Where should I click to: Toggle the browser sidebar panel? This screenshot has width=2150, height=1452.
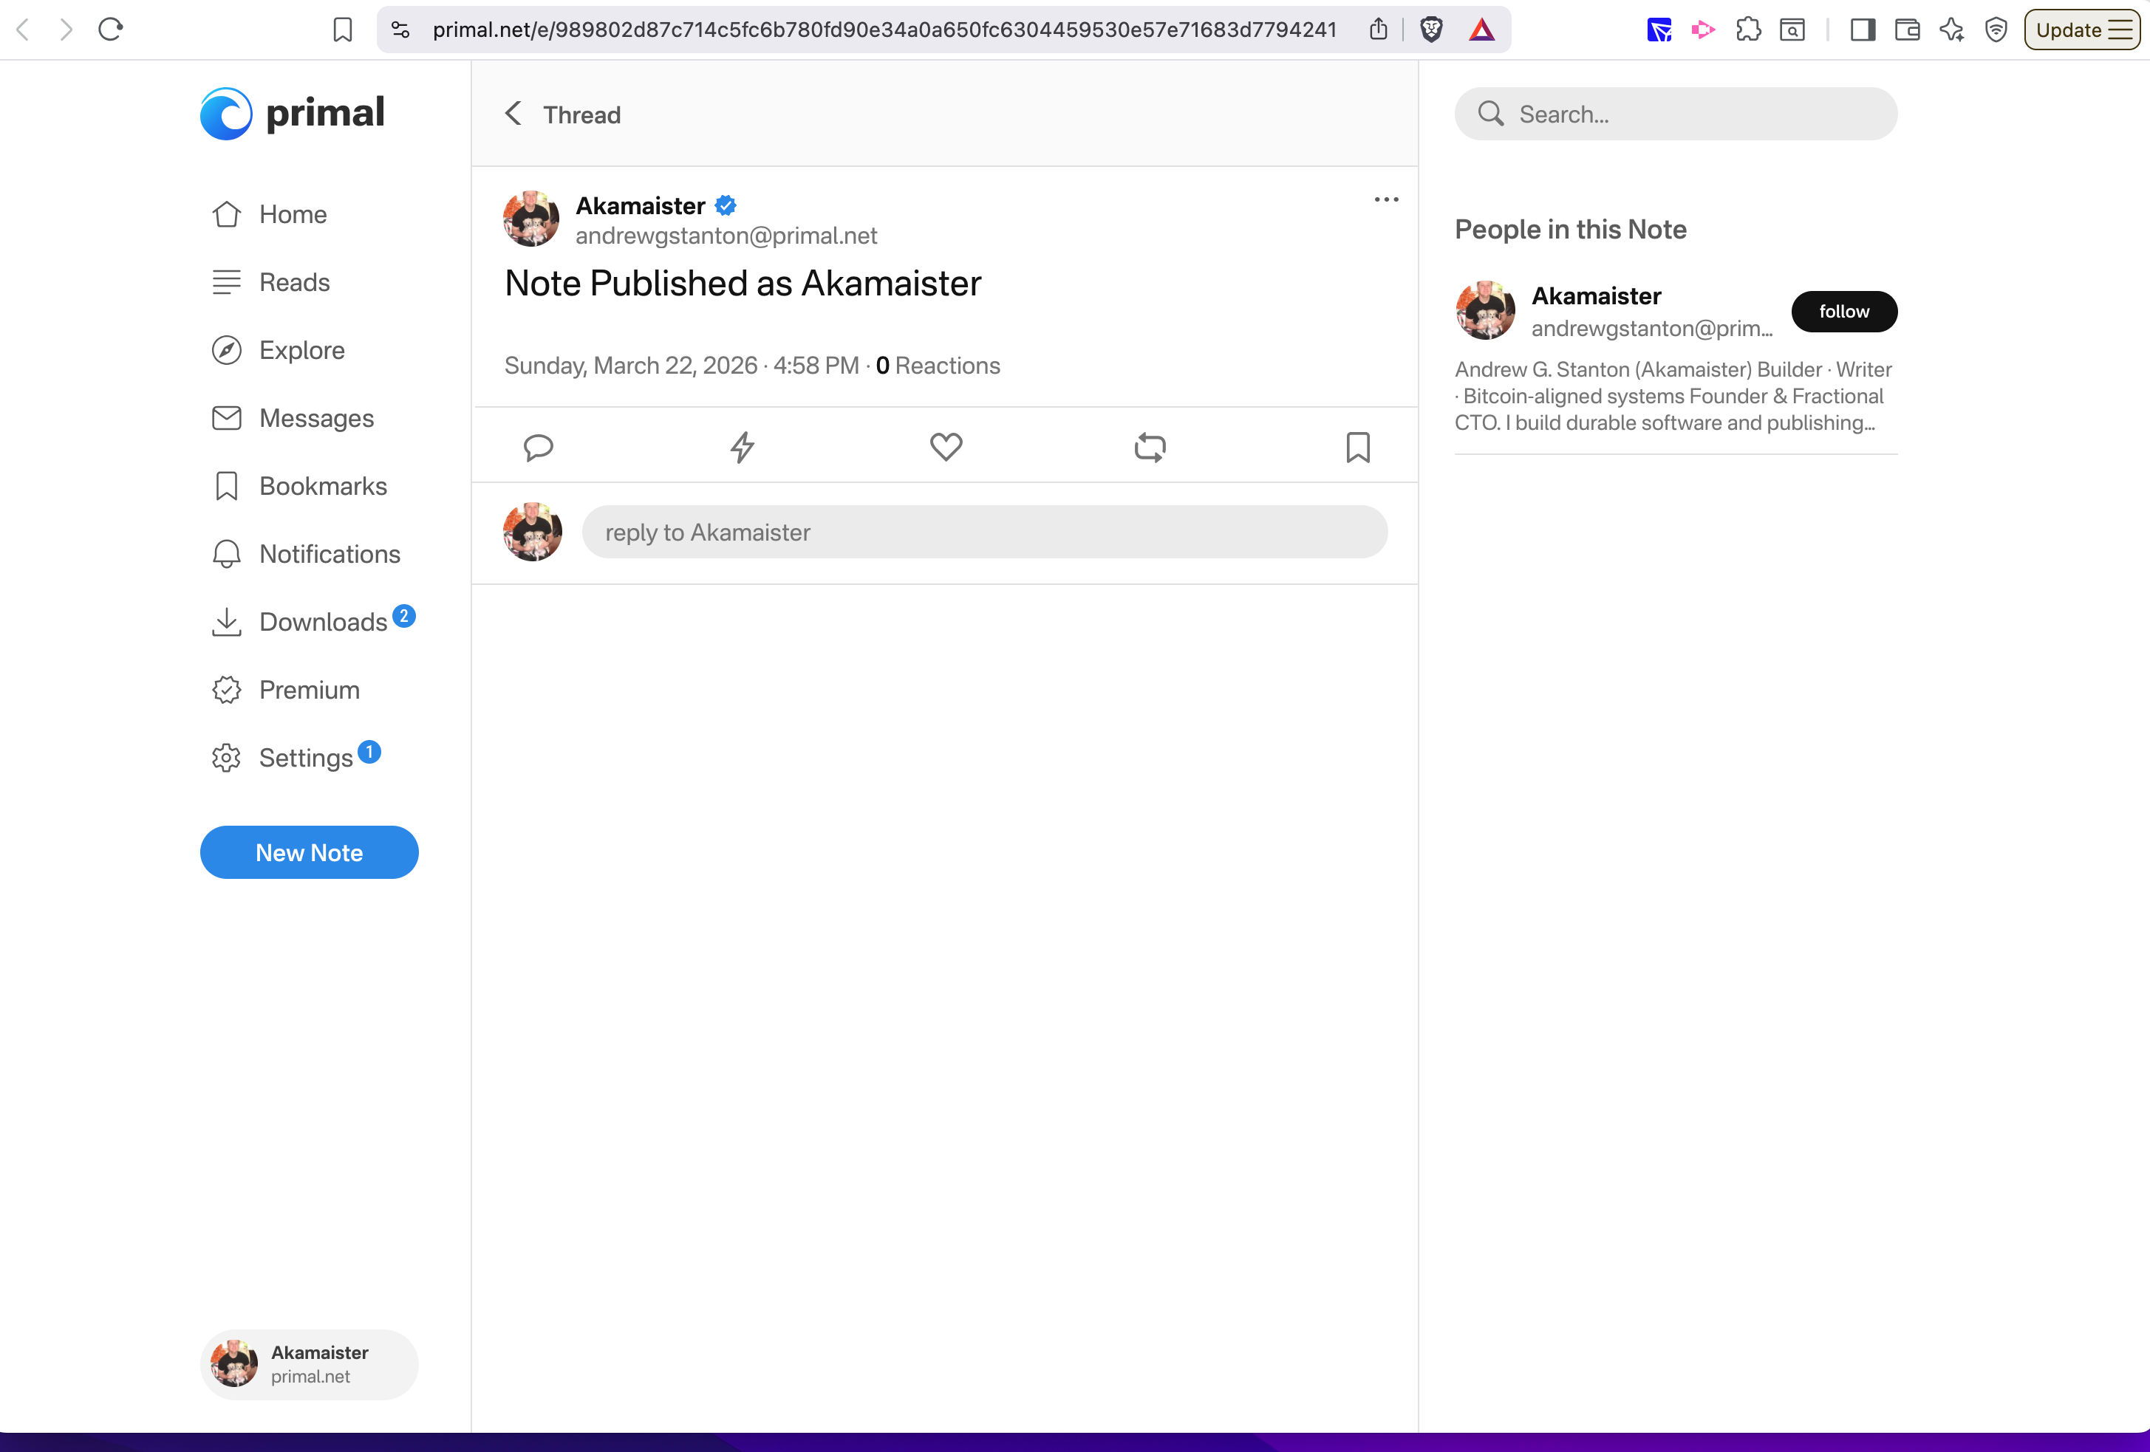coord(1863,30)
